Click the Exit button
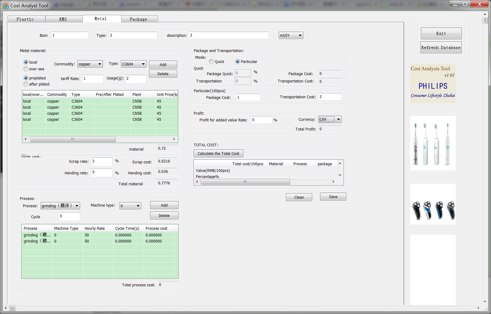The image size is (491, 314). click(441, 33)
